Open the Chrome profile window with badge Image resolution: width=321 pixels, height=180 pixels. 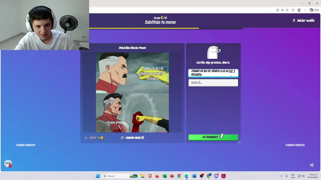209,176
